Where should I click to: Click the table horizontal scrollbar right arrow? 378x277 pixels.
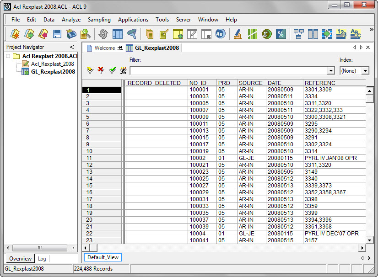click(x=362, y=248)
